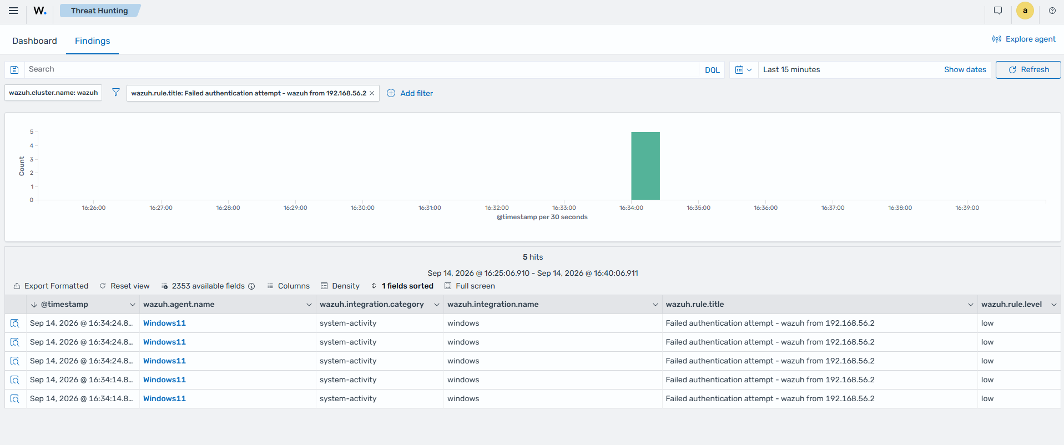Screen dimensions: 1064x445
Task: Open the newsfeed messages icon
Action: 998,11
